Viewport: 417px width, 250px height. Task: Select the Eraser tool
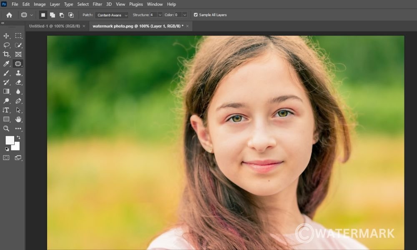[x=18, y=82]
